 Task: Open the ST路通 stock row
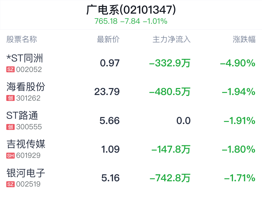[131, 121]
